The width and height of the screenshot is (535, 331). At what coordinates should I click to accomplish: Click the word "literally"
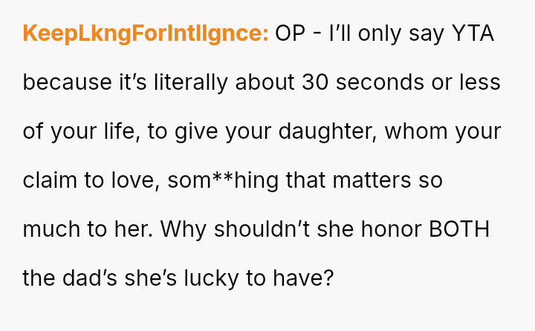point(189,83)
